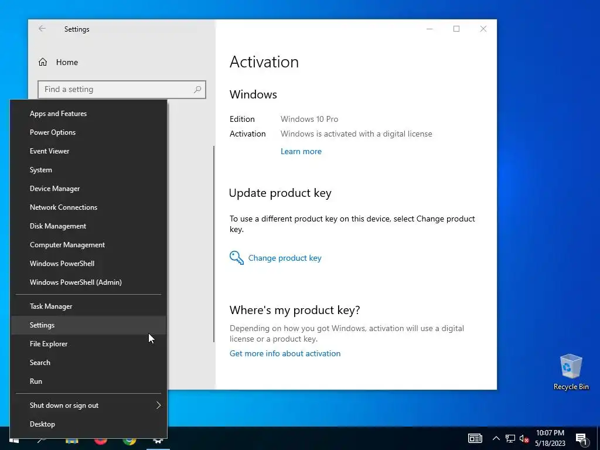
Task: Open Computer Management from the menu
Action: (88, 245)
